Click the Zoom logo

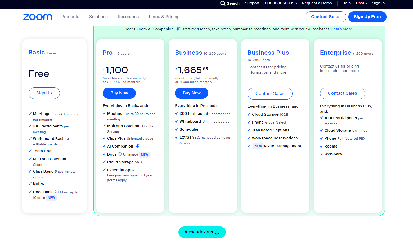[38, 17]
